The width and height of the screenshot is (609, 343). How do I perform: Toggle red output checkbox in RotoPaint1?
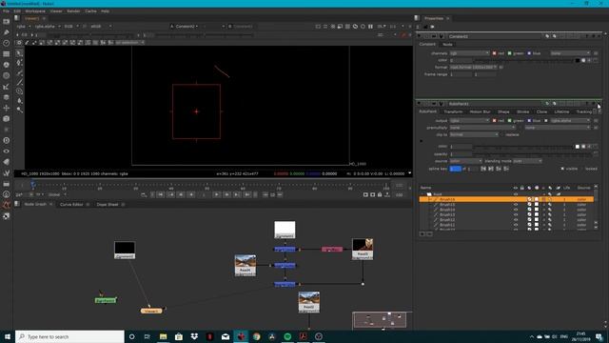click(x=495, y=121)
